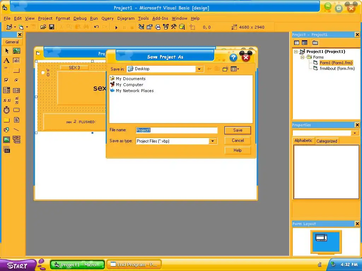Viewport: 362px width, 271px height.
Task: Click the Windows START button
Action: pyautogui.click(x=17, y=265)
